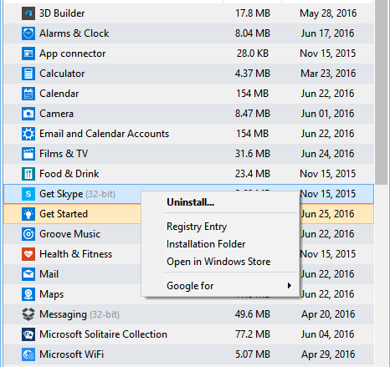Image resolution: width=390 pixels, height=367 pixels.
Task: Select the Get Skype (32-bit) name
Action: click(x=77, y=194)
